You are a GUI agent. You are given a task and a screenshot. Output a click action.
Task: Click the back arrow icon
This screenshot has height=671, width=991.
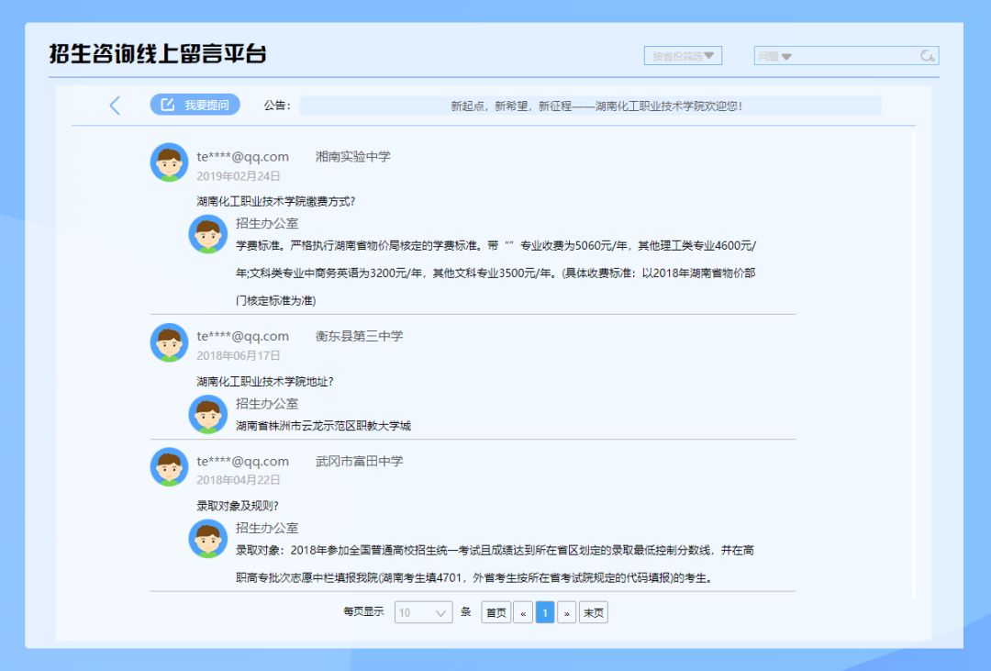coord(115,106)
